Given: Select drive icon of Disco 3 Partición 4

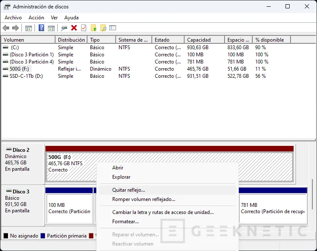Looking at the screenshot, I should pos(5,62).
